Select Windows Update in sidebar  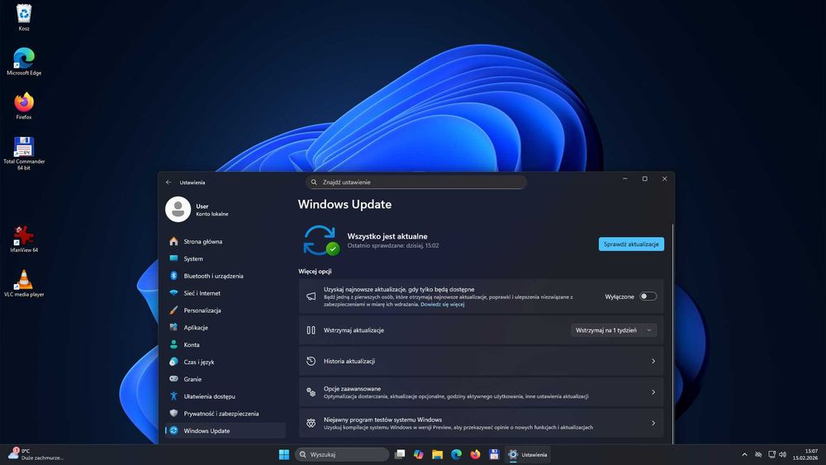pos(225,431)
